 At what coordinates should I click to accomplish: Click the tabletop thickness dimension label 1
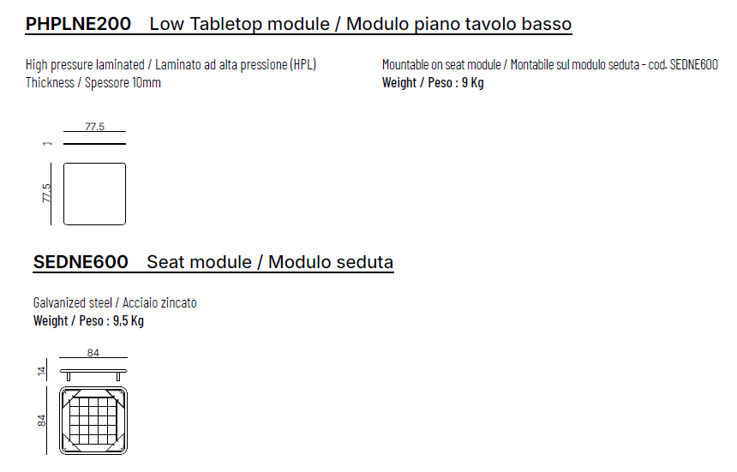click(47, 143)
